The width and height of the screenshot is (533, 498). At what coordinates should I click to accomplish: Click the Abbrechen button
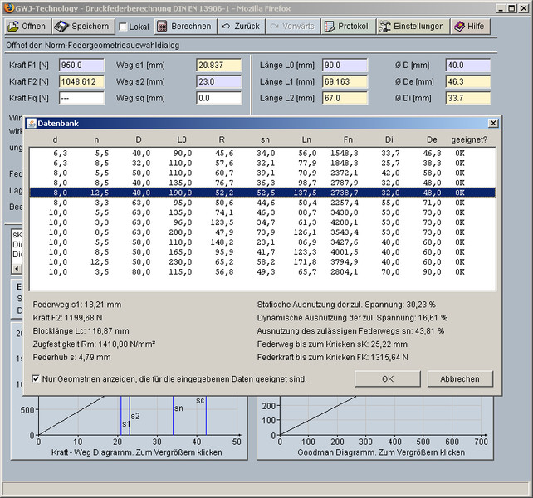pyautogui.click(x=459, y=378)
